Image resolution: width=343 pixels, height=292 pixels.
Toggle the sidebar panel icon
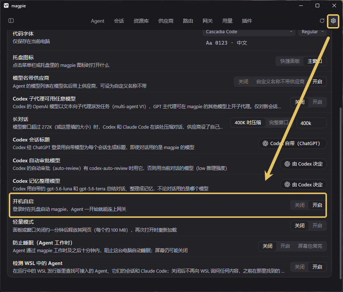point(11,20)
